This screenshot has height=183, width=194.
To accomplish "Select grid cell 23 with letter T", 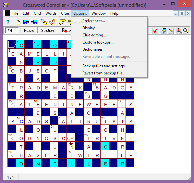I will tap(88, 137).
